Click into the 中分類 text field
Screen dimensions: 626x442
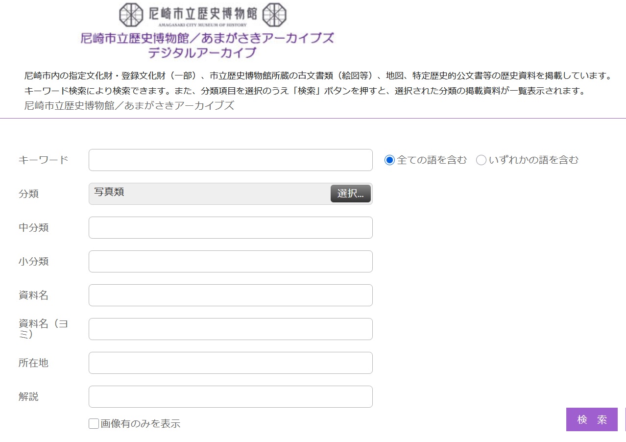[x=230, y=228]
